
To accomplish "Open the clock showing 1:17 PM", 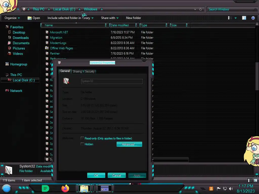I will pyautogui.click(x=246, y=188).
